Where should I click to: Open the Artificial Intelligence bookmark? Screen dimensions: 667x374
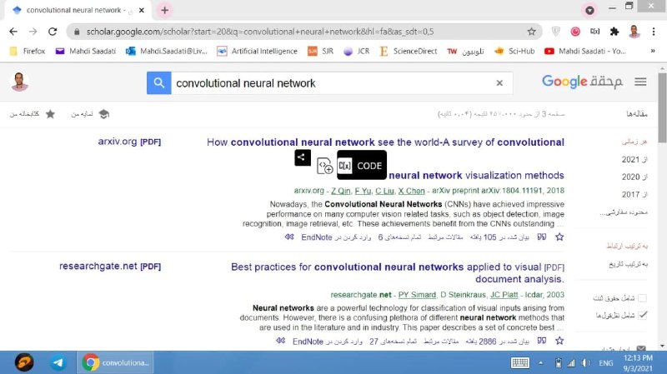pyautogui.click(x=257, y=51)
